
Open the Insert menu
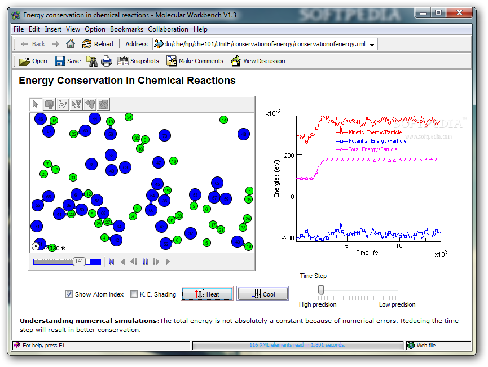tap(53, 29)
